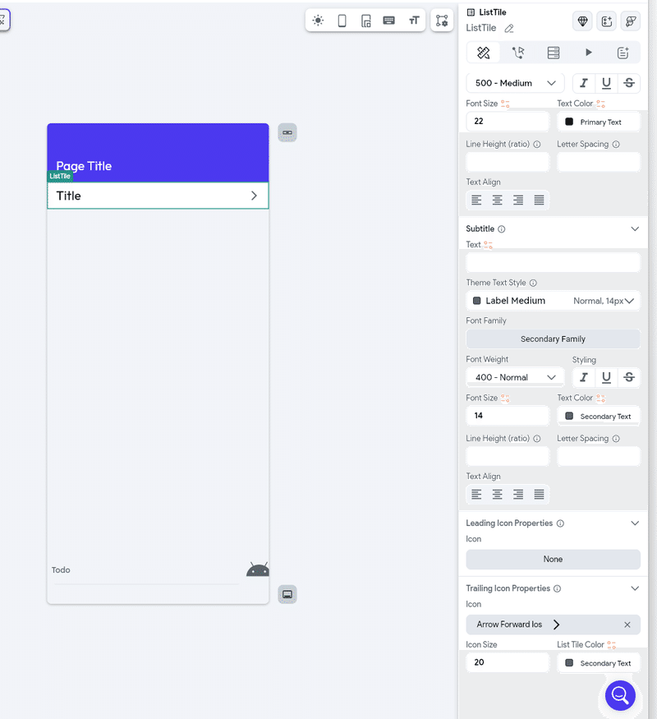Open the Actions tab
The width and height of the screenshot is (657, 719).
[518, 53]
